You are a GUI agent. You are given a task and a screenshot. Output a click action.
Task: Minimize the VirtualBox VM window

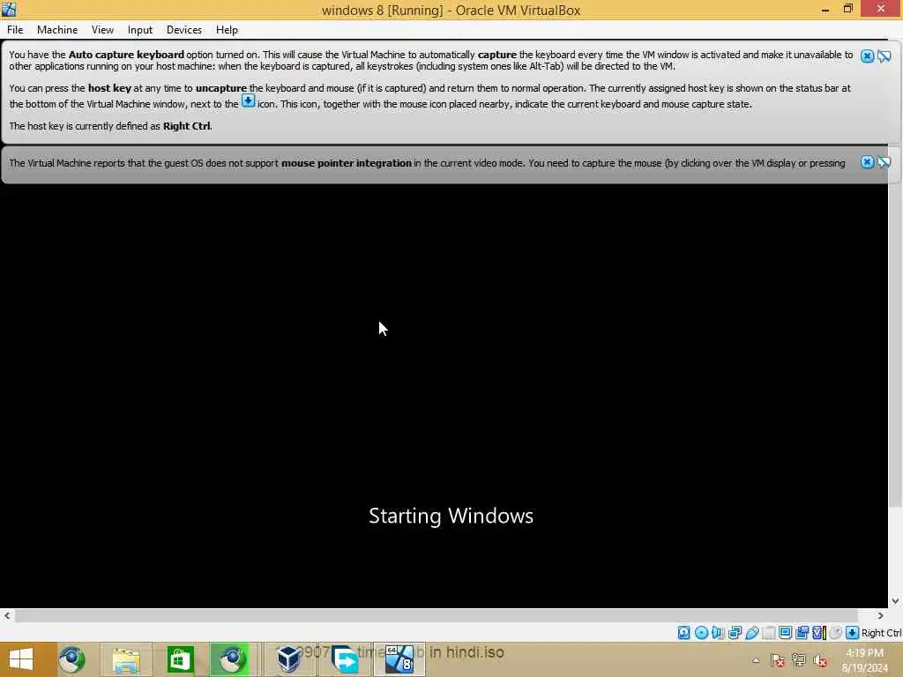tap(825, 9)
